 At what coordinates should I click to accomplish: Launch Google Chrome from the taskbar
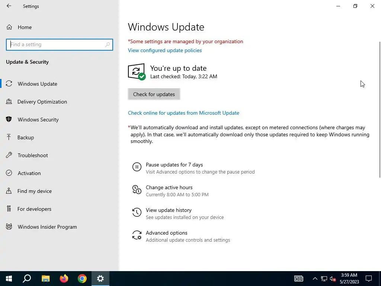(82, 279)
